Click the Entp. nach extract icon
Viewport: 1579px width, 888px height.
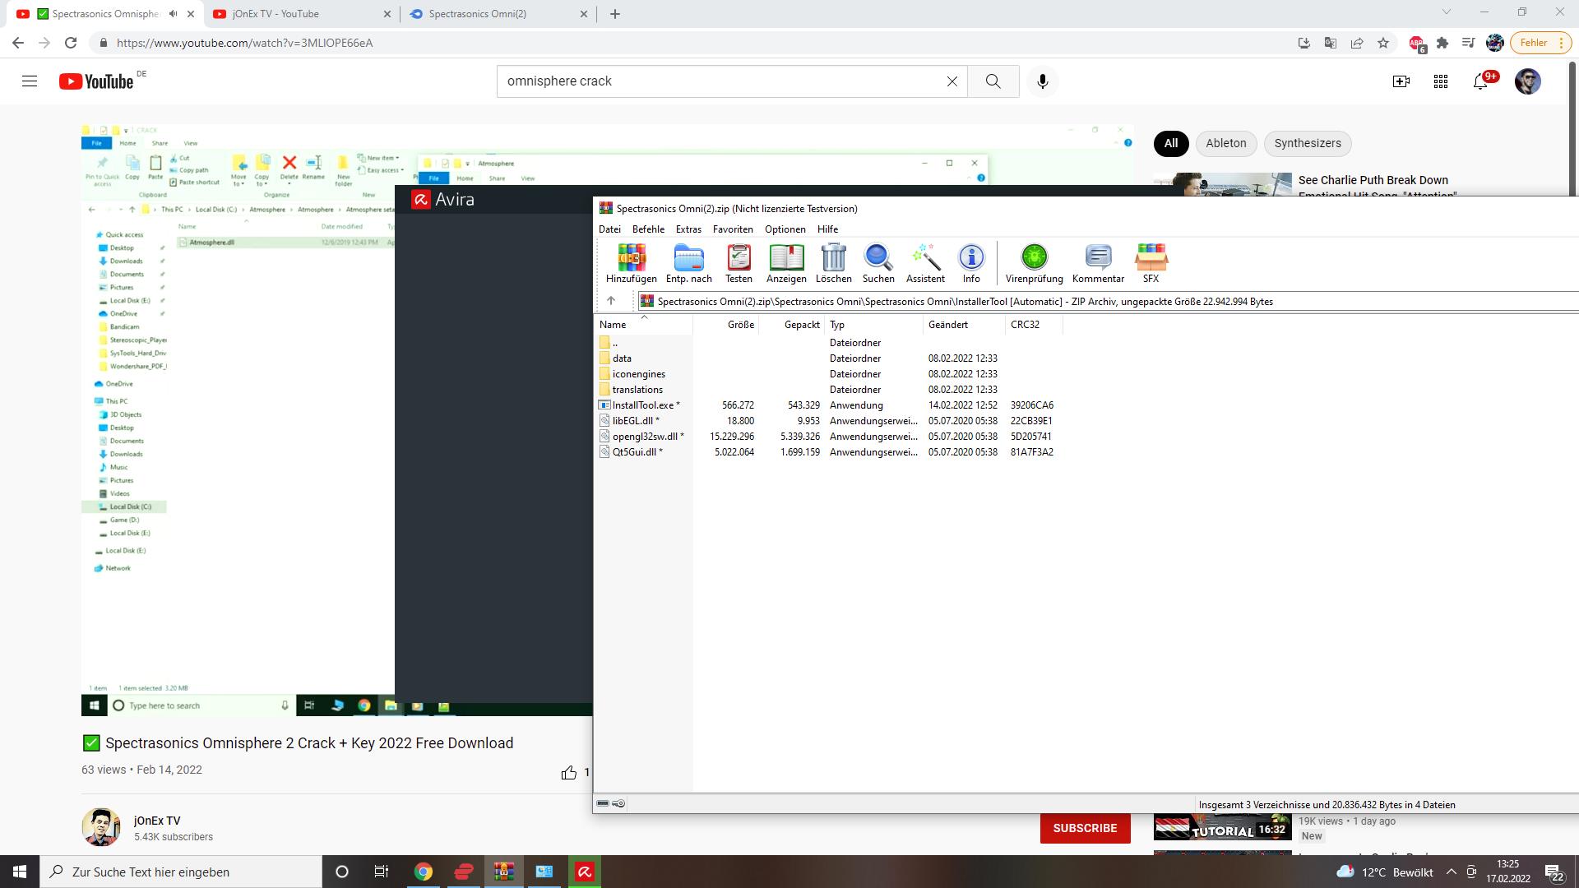point(688,263)
